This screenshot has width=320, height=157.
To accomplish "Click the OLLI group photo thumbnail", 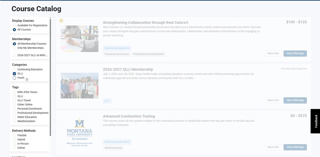I will (79, 86).
